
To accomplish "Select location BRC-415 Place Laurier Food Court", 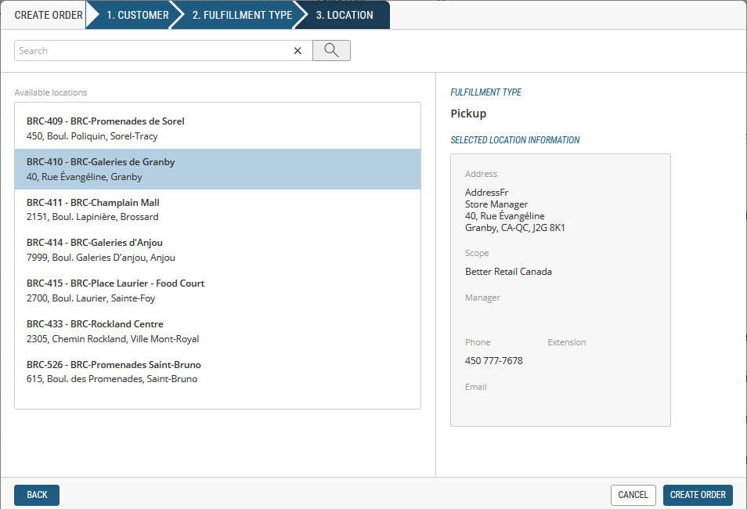I will [x=218, y=291].
